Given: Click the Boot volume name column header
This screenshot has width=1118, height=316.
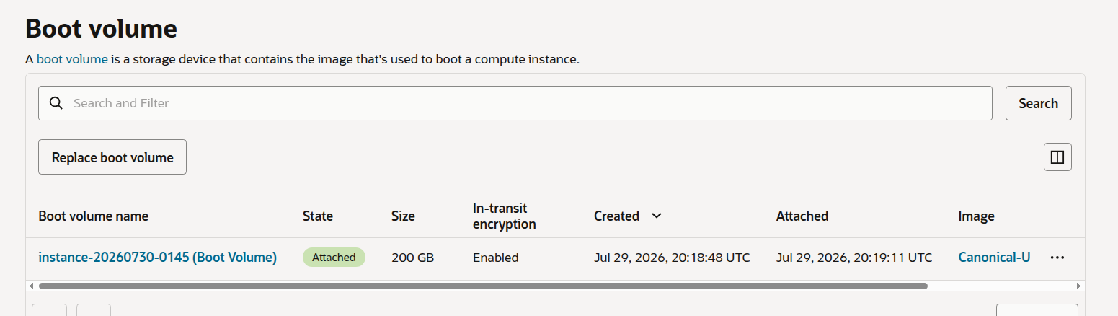Looking at the screenshot, I should coord(93,216).
